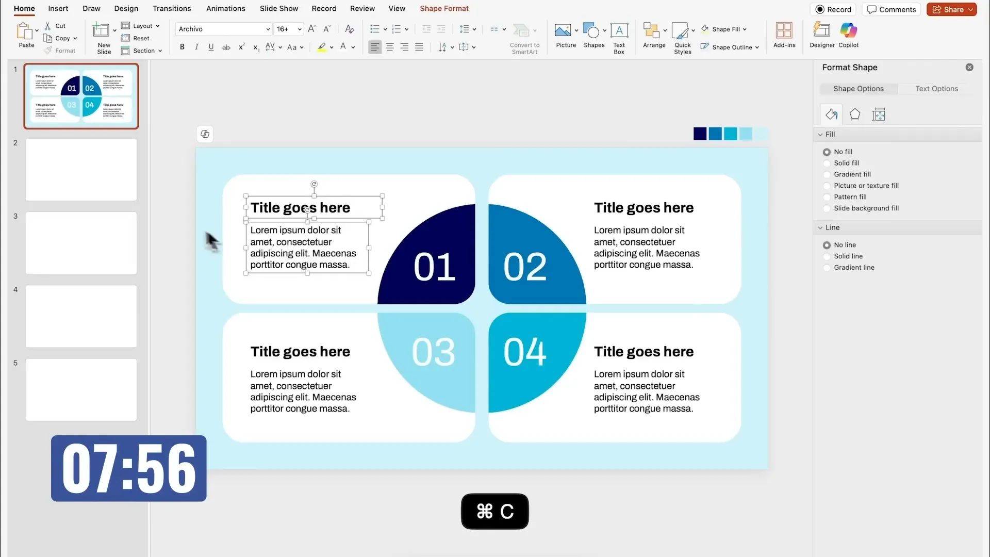Screen dimensions: 990x557
Task: Clear all text formatting
Action: coord(349,29)
